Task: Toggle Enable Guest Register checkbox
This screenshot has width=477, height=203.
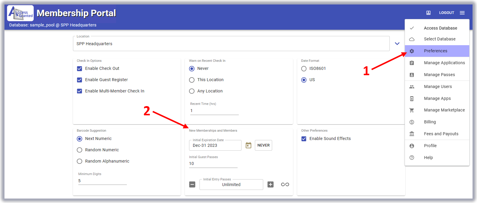Action: click(x=79, y=80)
